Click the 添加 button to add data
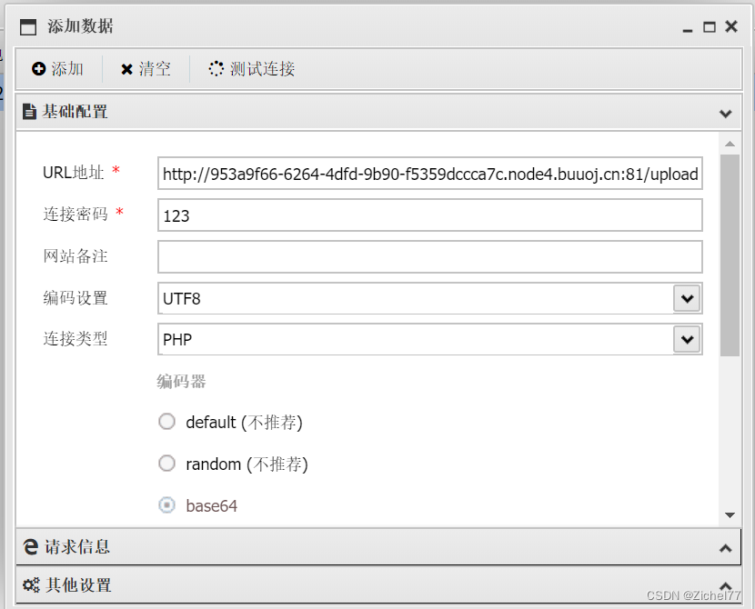This screenshot has height=609, width=755. pos(58,68)
